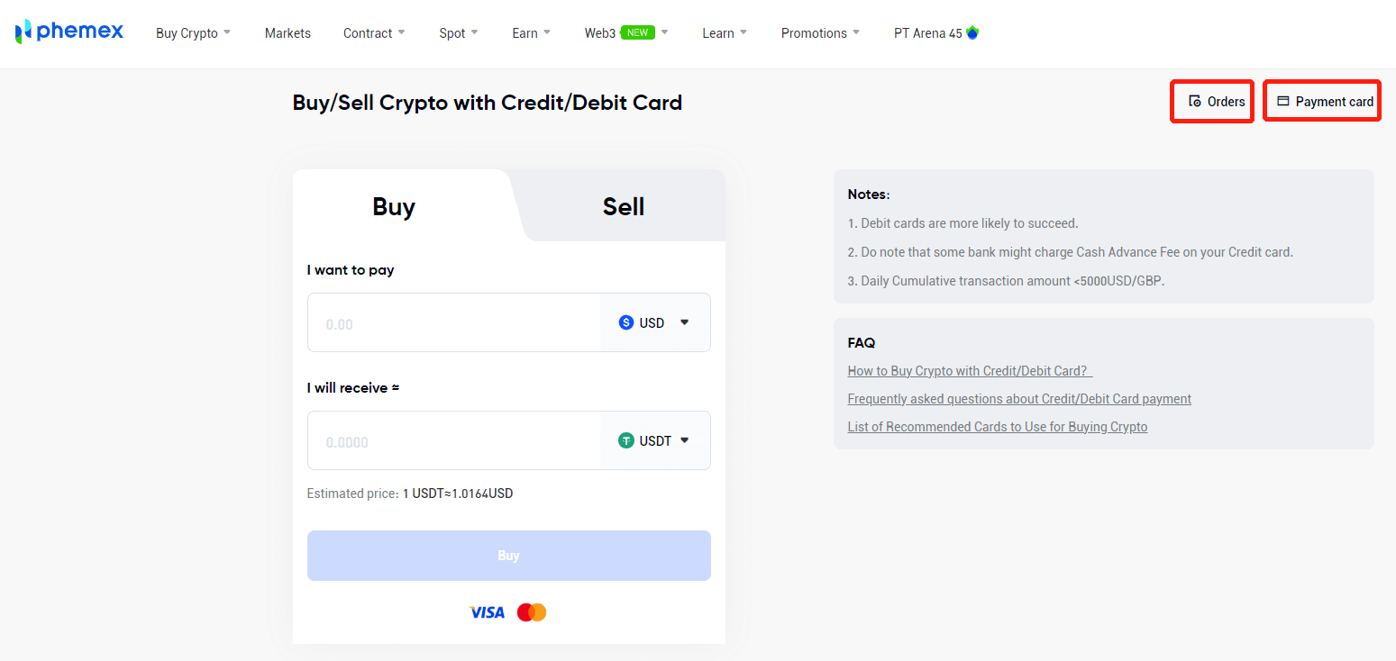Click the USD coin icon in pay field
The image size is (1396, 661).
click(x=627, y=322)
